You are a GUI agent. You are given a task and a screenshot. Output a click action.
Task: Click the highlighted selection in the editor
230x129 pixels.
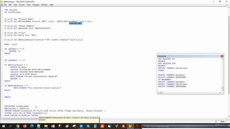click(75, 23)
